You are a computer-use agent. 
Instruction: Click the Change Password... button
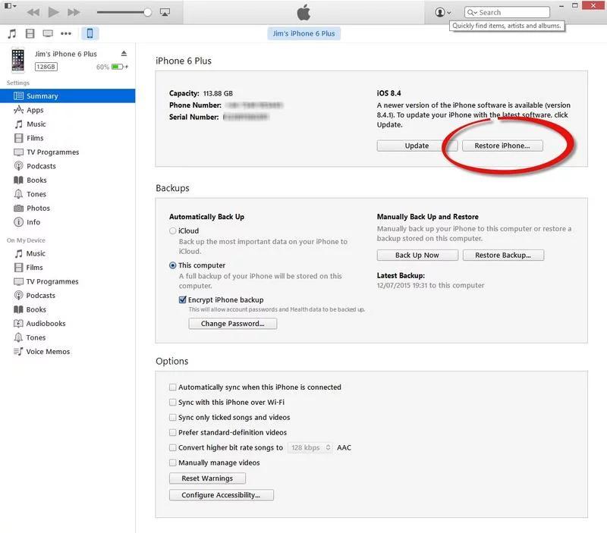point(233,324)
